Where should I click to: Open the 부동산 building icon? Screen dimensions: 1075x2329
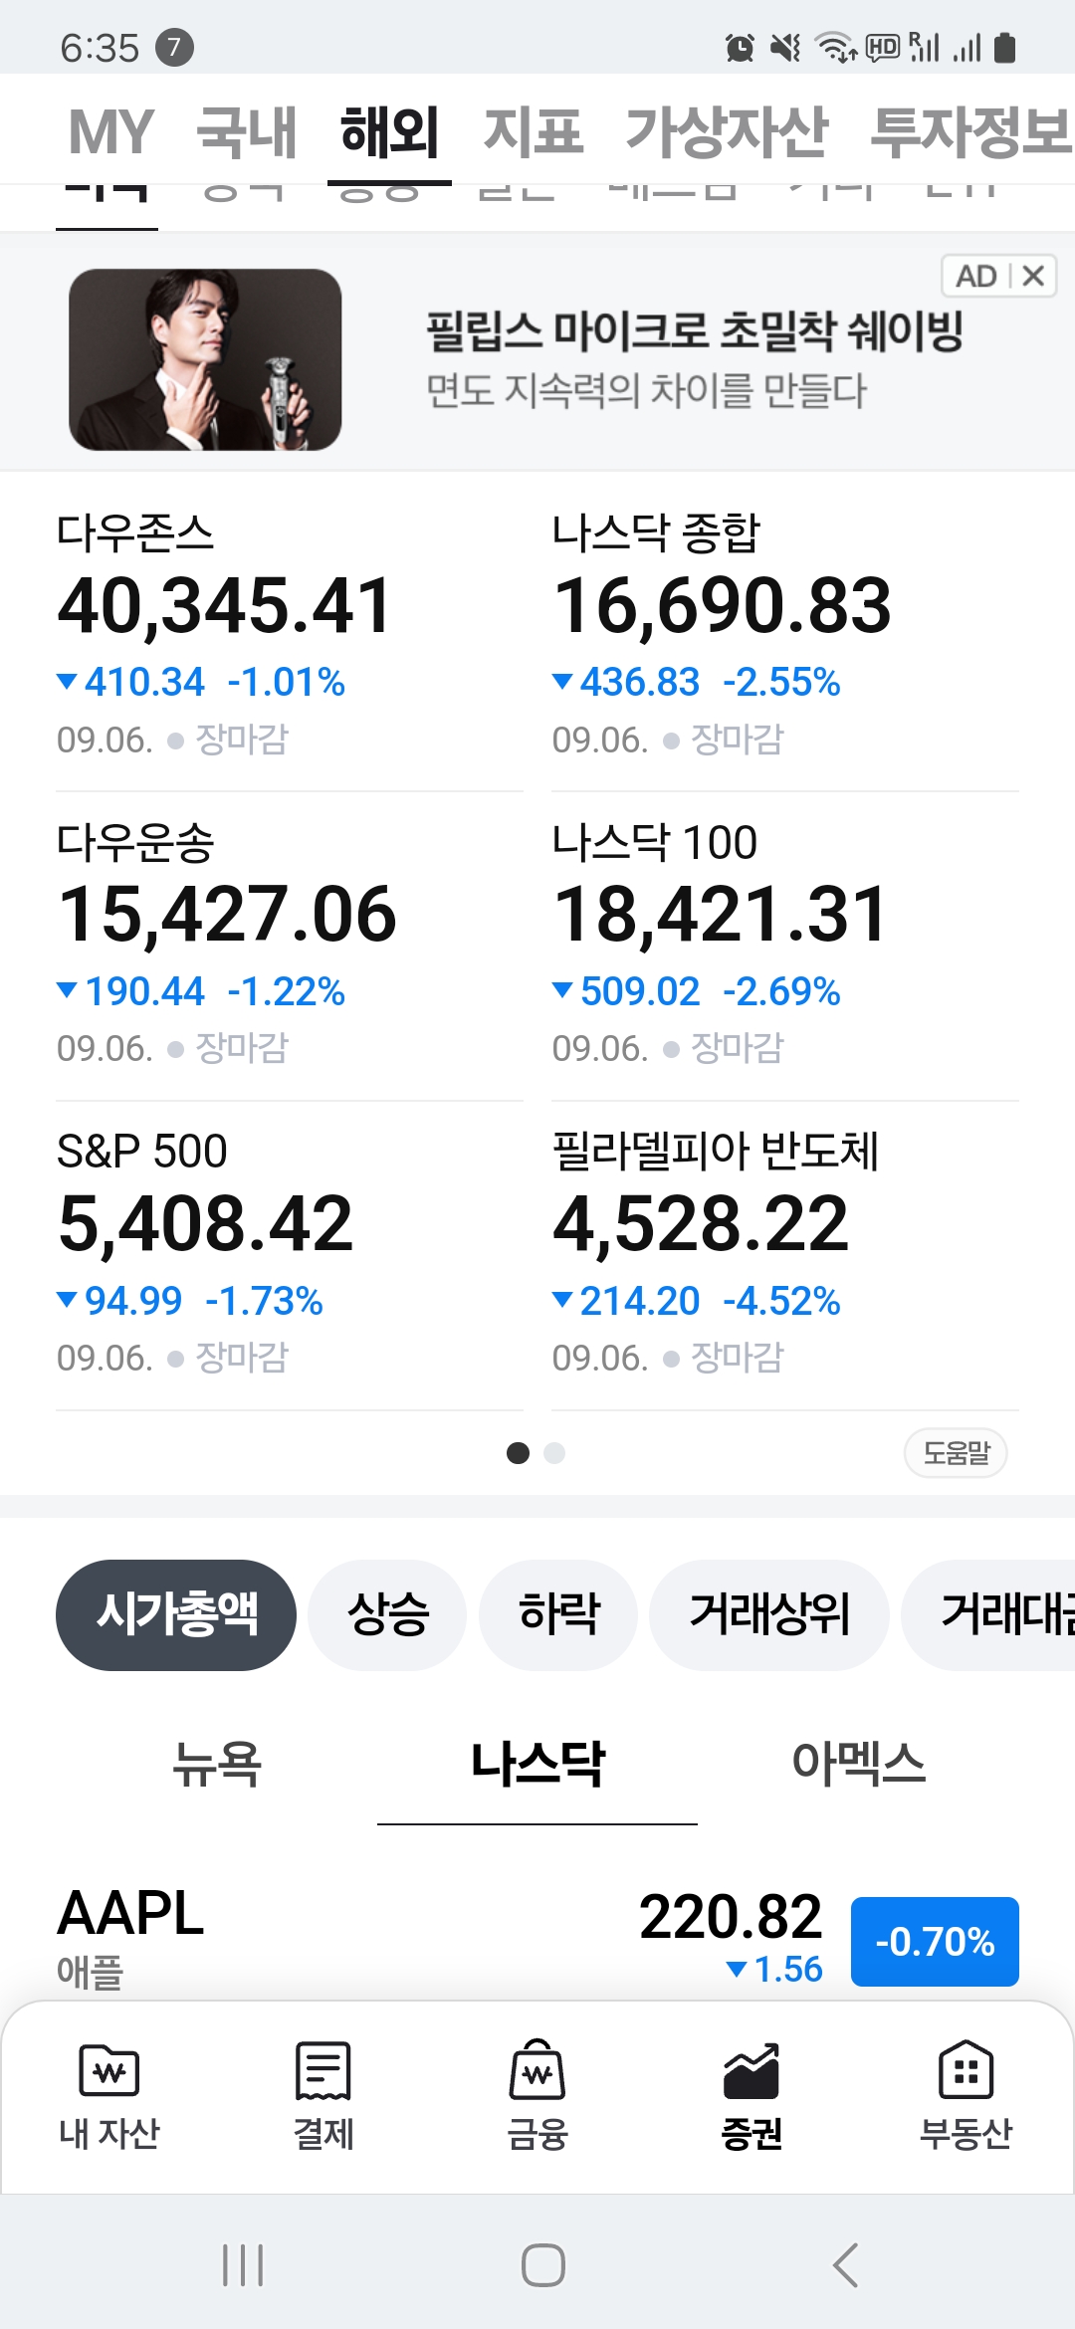(966, 2072)
